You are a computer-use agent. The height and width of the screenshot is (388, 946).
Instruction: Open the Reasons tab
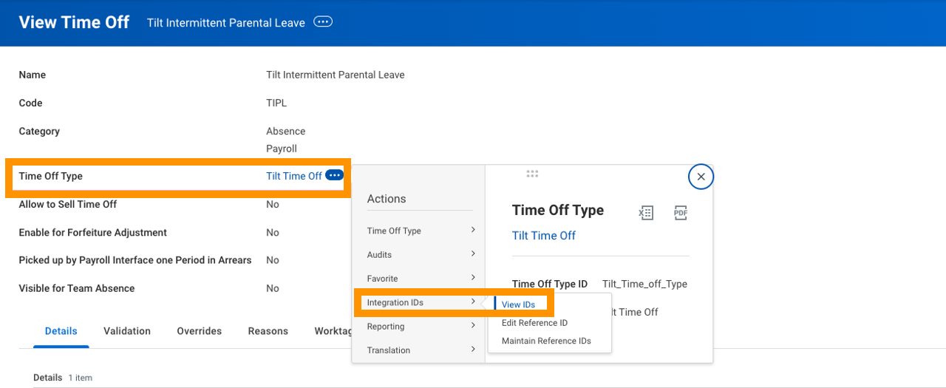(x=268, y=331)
